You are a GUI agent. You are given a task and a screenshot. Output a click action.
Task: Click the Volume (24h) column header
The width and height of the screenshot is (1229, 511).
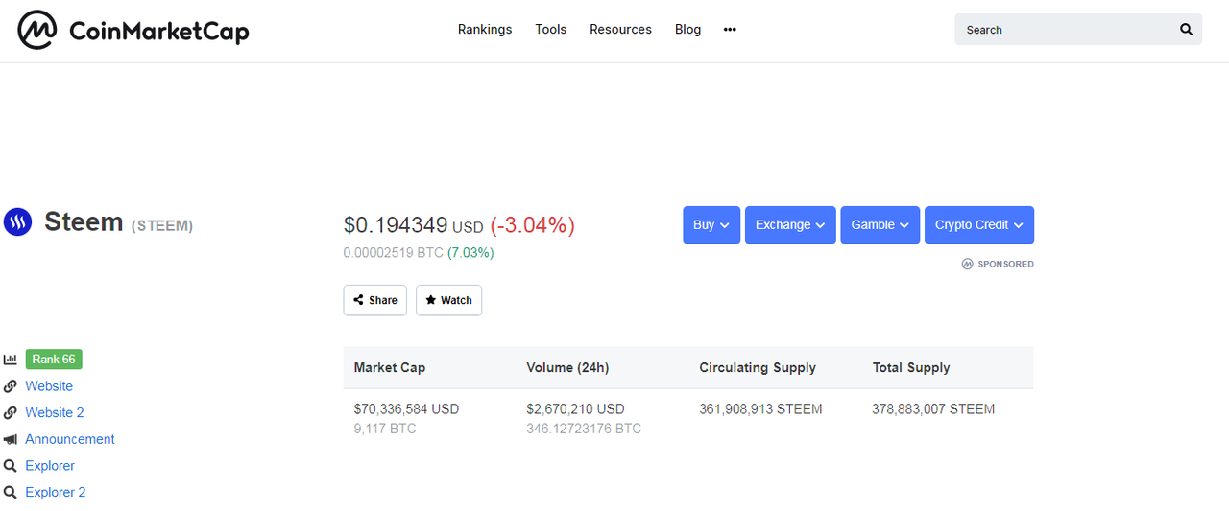pos(567,367)
